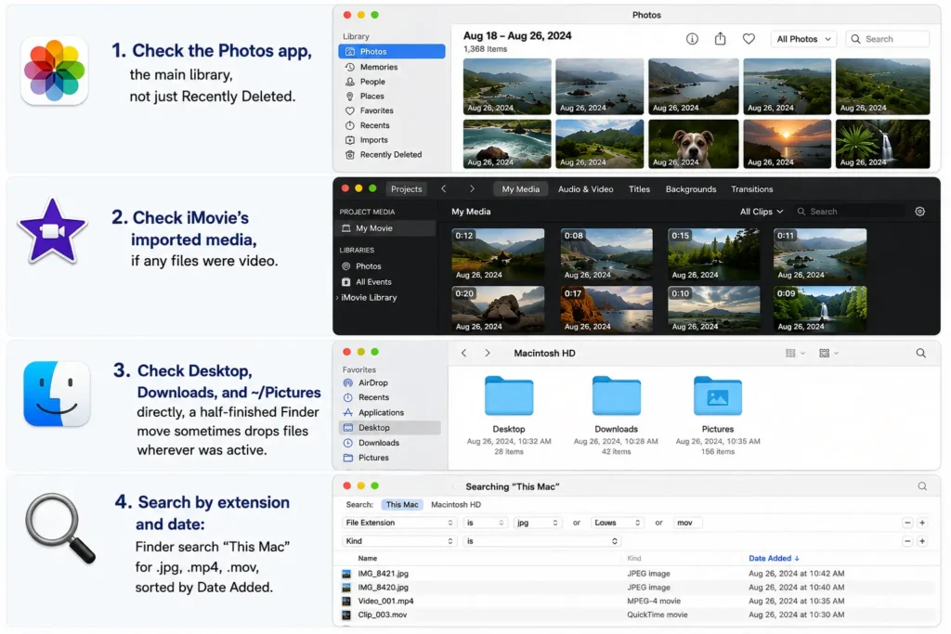Open the Downloads folder icon in Macintosh HD
This screenshot has height=634, width=951.
click(617, 395)
